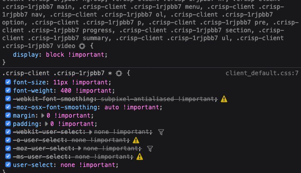Toggle the -moz-user-select checkbox

click(x=8, y=148)
